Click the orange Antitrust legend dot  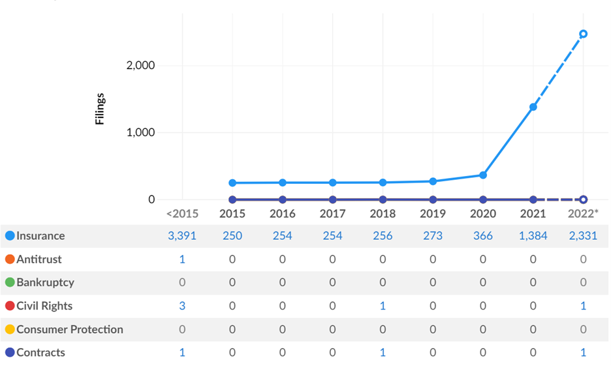pyautogui.click(x=10, y=259)
